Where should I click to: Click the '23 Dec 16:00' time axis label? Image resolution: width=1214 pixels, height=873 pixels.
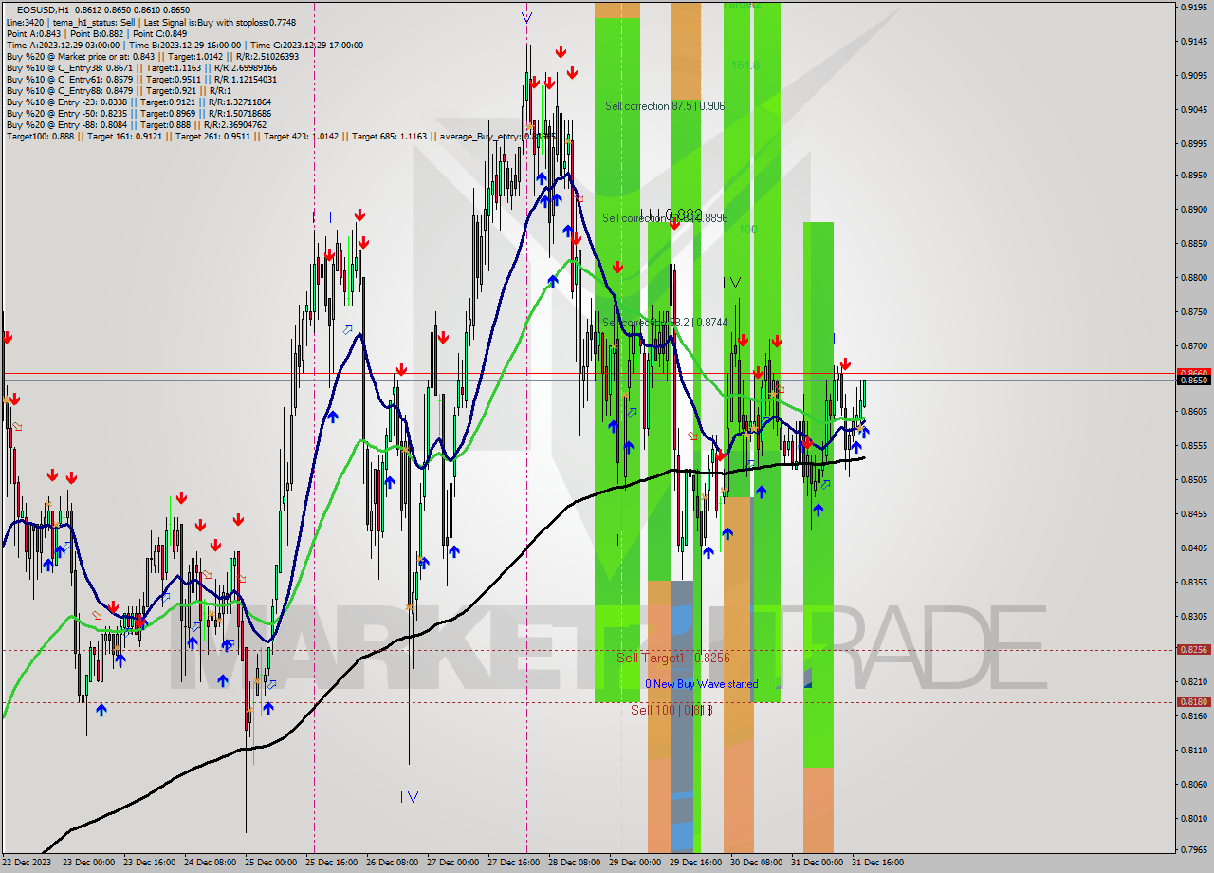click(x=149, y=863)
